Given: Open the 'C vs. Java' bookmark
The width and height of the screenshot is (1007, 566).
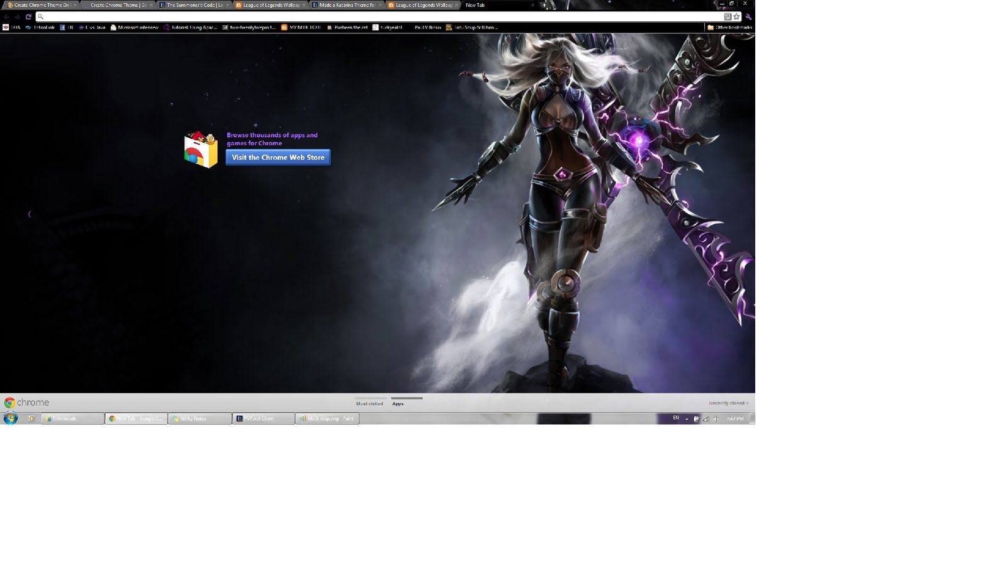Looking at the screenshot, I should 92,28.
